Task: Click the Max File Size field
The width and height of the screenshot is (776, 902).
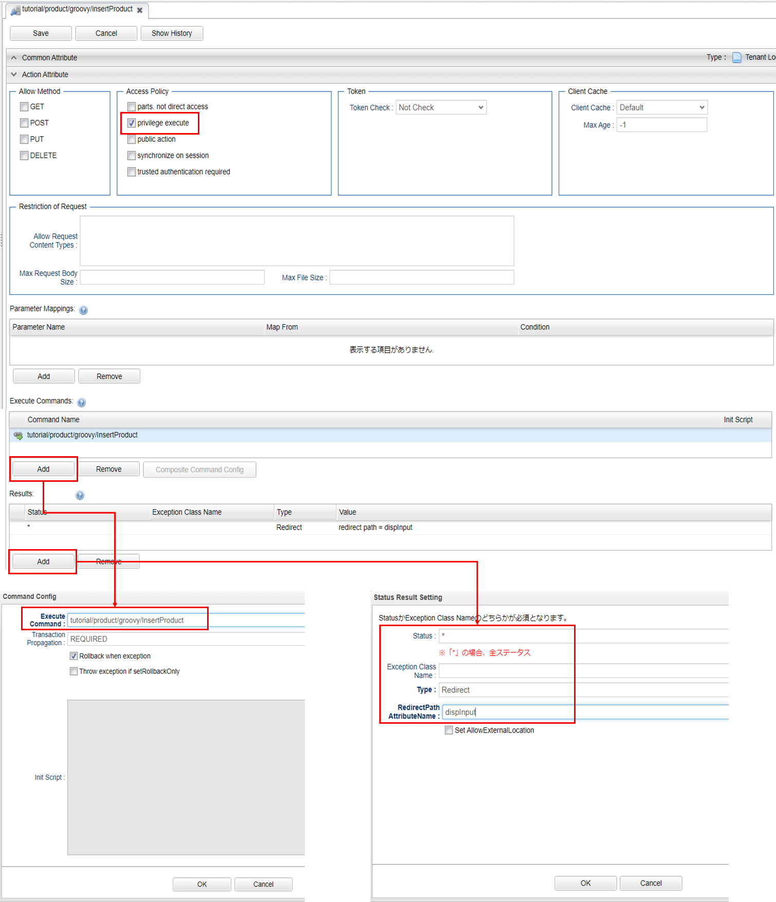Action: pyautogui.click(x=421, y=277)
